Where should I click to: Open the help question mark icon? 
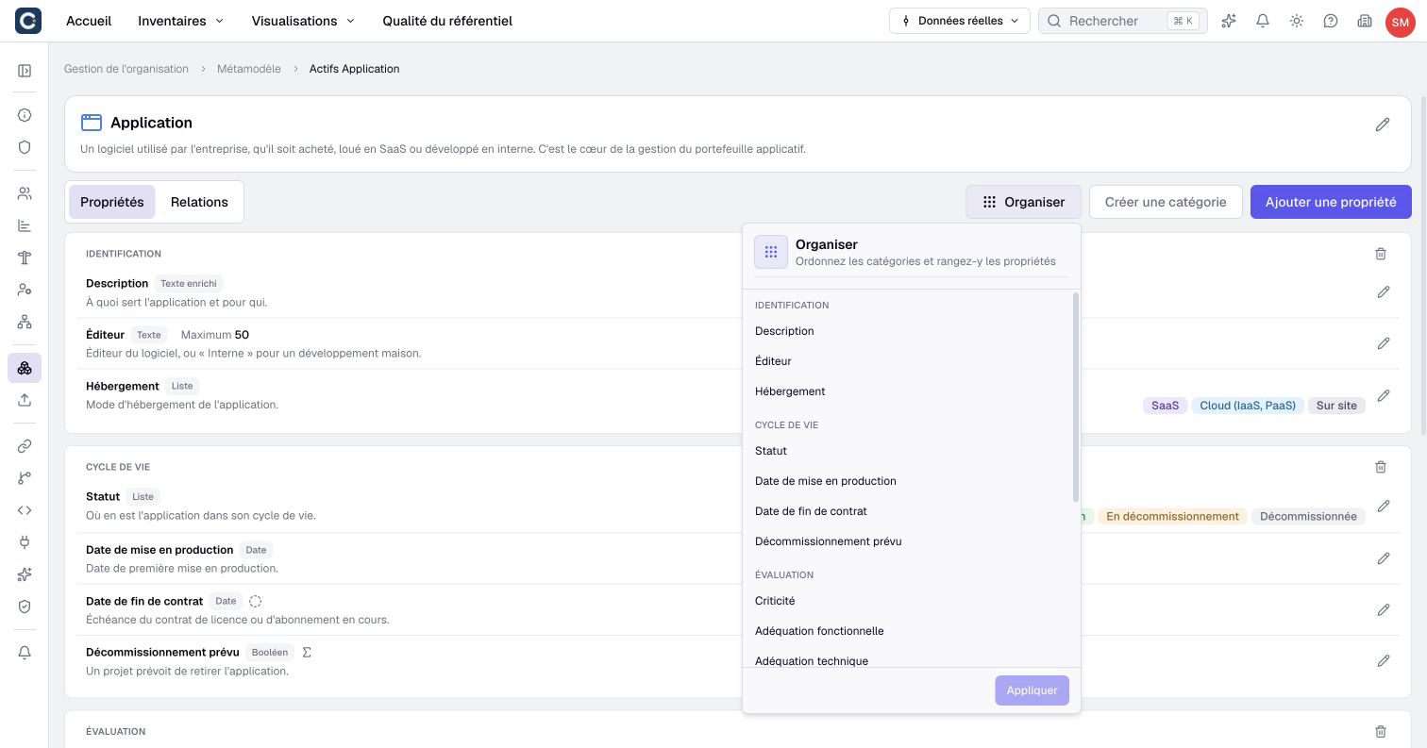1331,21
